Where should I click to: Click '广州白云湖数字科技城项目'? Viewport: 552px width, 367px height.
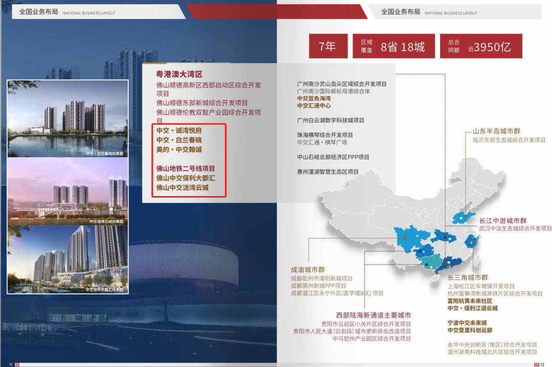(331, 120)
